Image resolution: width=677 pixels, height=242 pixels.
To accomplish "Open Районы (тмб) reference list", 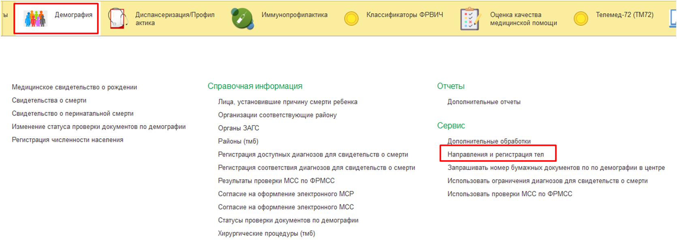I will click(x=238, y=141).
